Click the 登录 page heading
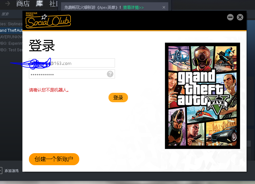The height and width of the screenshot is (184, 255). pyautogui.click(x=42, y=46)
